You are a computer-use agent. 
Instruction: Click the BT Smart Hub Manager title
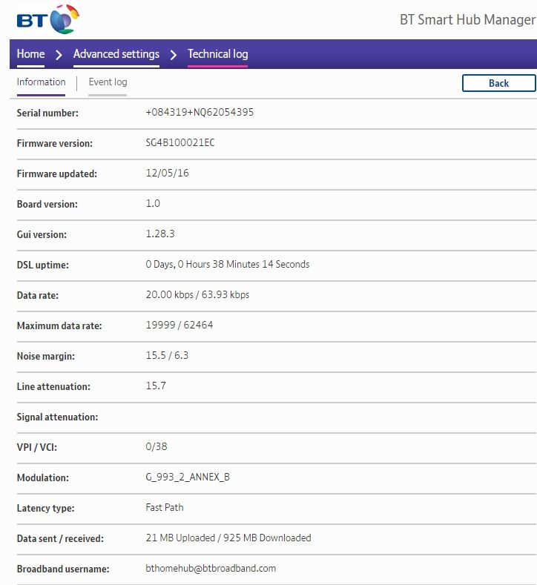[x=467, y=19]
